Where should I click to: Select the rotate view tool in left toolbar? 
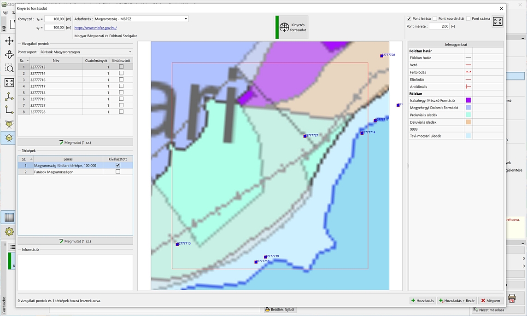pyautogui.click(x=9, y=55)
